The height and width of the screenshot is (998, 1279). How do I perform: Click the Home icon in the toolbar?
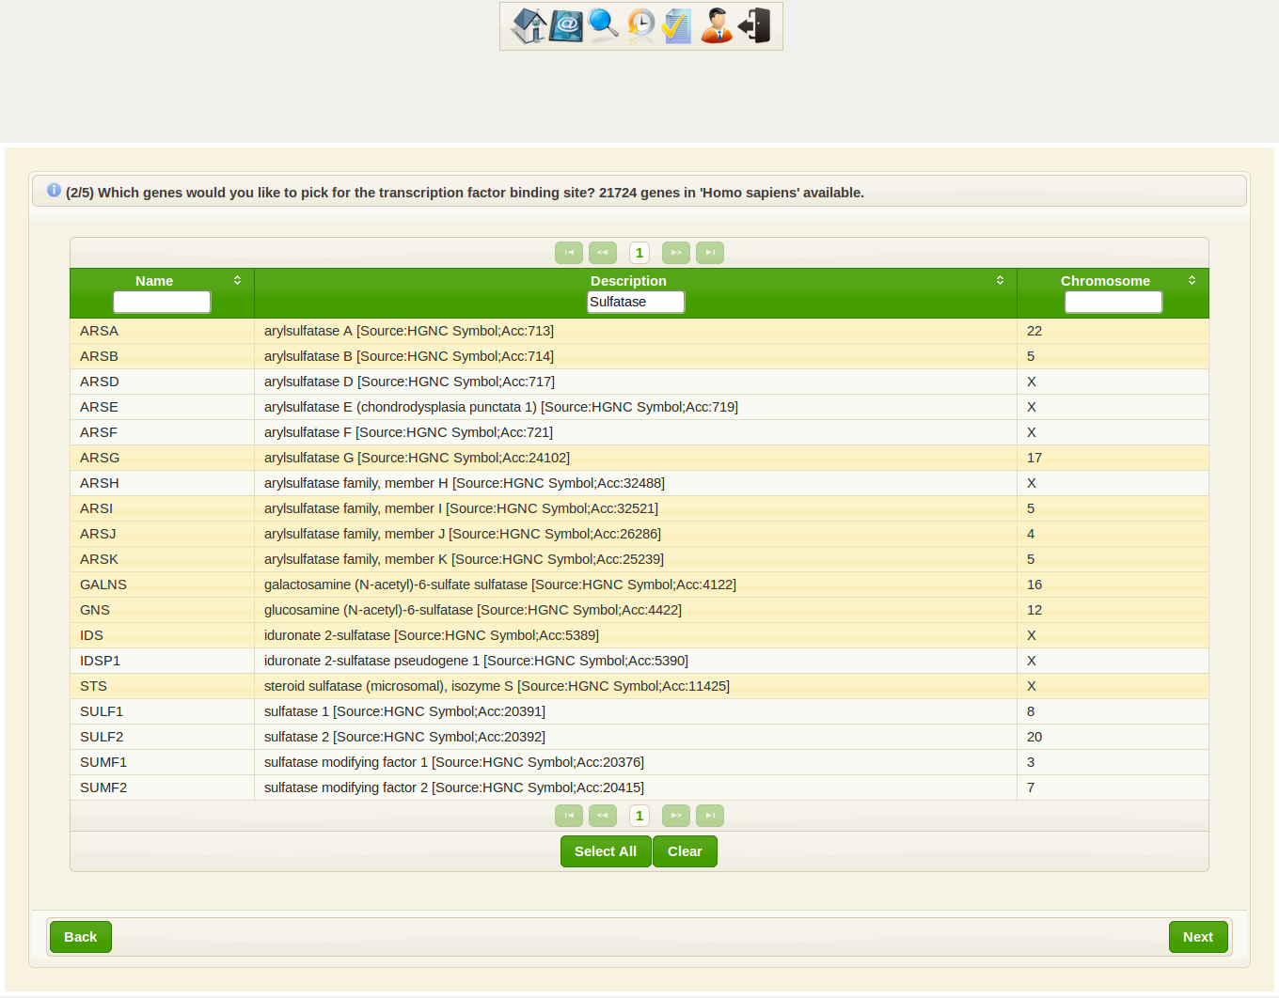(529, 25)
